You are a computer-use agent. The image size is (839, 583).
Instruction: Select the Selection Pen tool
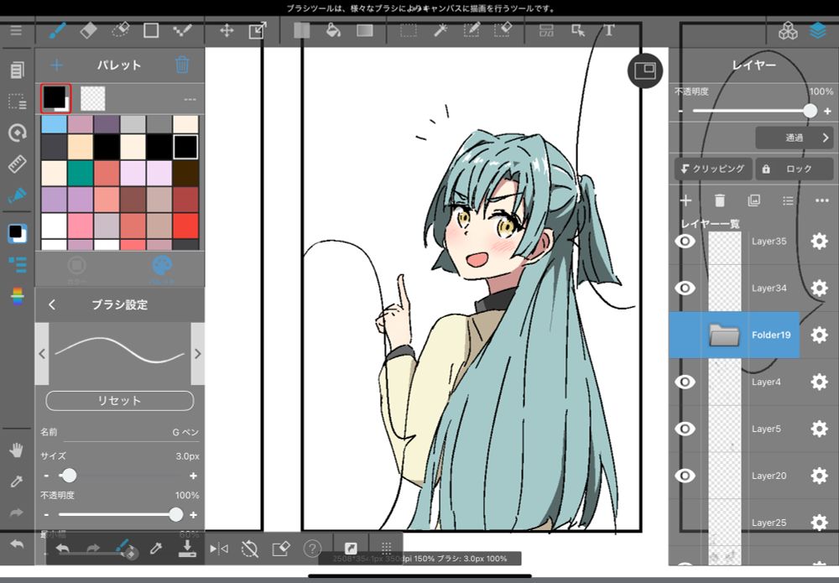click(472, 30)
